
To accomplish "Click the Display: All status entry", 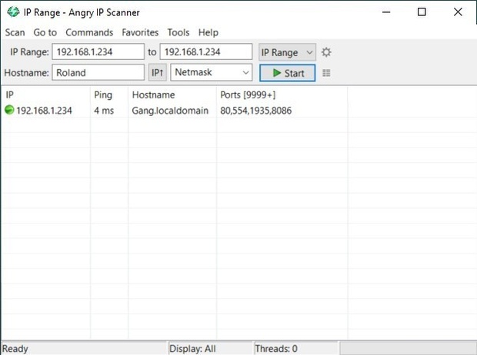I will click(192, 349).
